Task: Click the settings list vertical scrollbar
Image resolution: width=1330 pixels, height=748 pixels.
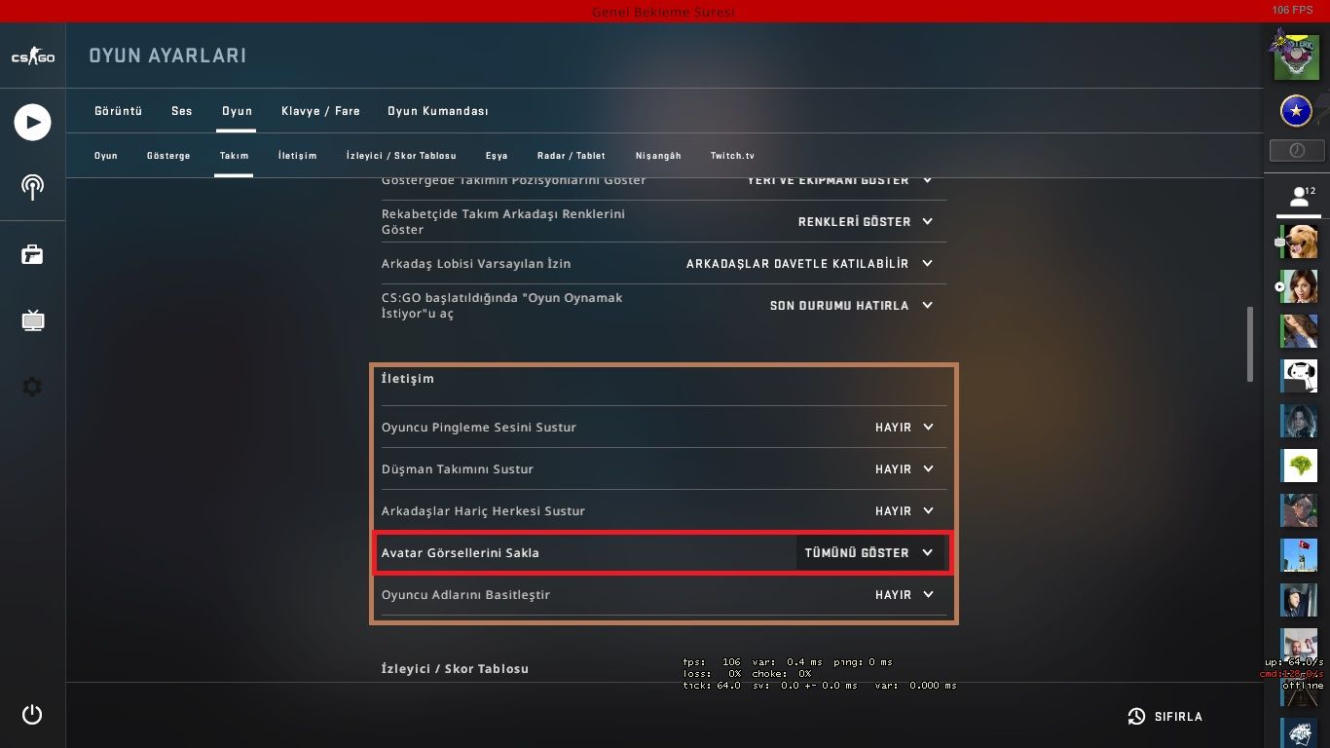Action: (x=1250, y=345)
